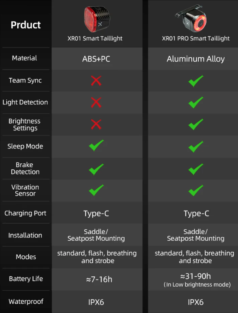Click the green check for XR01 PRO Vibration Sensor

pos(196,190)
